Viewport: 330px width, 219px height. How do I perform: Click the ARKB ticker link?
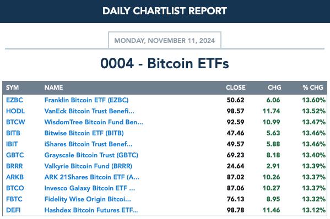click(15, 177)
